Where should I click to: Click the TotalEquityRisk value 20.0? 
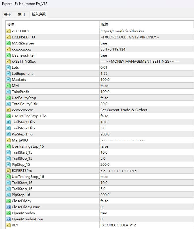pos(104,104)
